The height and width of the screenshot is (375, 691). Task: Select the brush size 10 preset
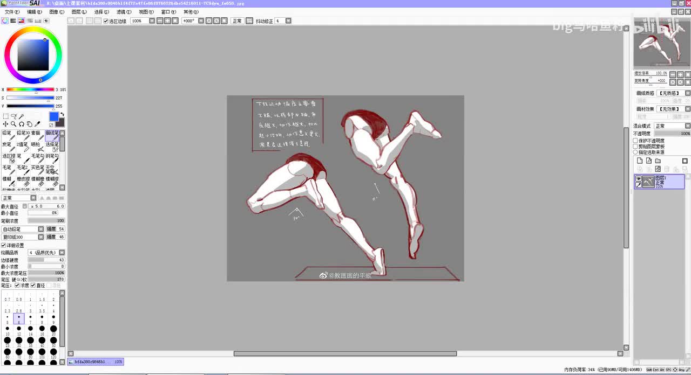(x=7, y=331)
